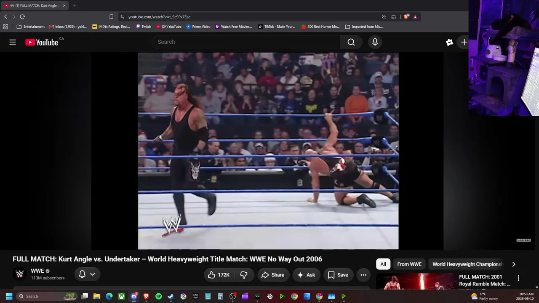Open Epic Games Launcher from the taskbar
Image resolution: width=539 pixels, height=303 pixels.
[x=195, y=296]
